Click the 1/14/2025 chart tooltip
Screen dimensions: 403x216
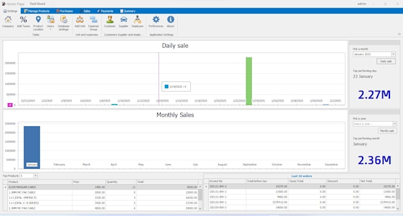pos(176,87)
